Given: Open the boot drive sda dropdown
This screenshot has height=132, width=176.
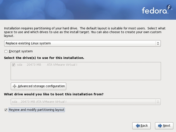Looking at the screenshot, I should 86,102.
